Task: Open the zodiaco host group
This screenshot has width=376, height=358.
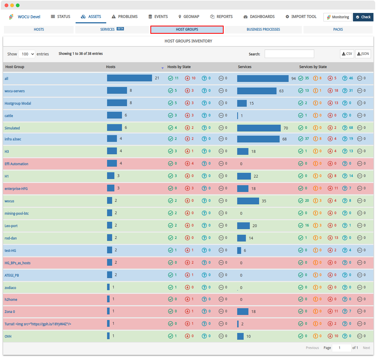Action: pyautogui.click(x=10, y=288)
